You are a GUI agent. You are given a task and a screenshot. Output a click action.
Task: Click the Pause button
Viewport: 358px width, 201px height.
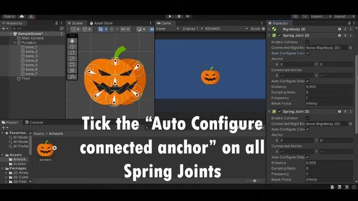point(179,16)
